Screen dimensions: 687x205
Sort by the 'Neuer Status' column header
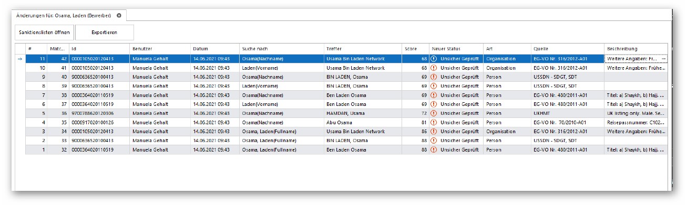click(456, 49)
